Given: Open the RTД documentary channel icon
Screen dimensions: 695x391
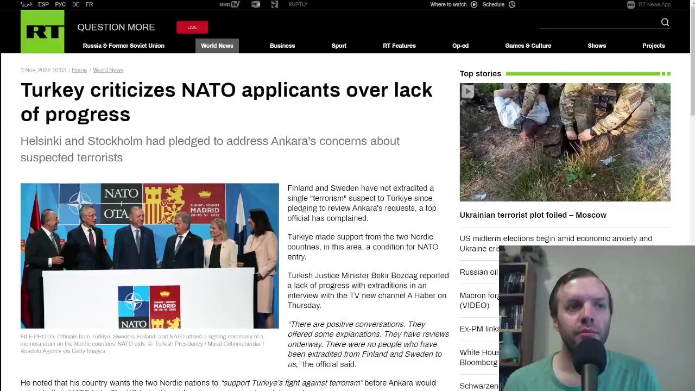Looking at the screenshot, I should [256, 4].
